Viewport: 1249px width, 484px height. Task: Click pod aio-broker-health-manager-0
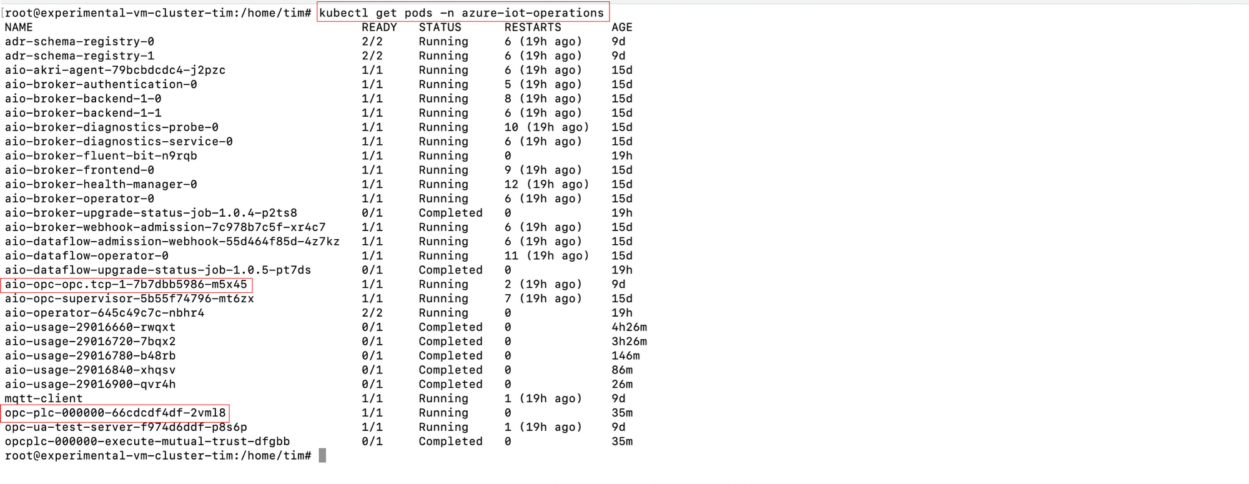[101, 185]
